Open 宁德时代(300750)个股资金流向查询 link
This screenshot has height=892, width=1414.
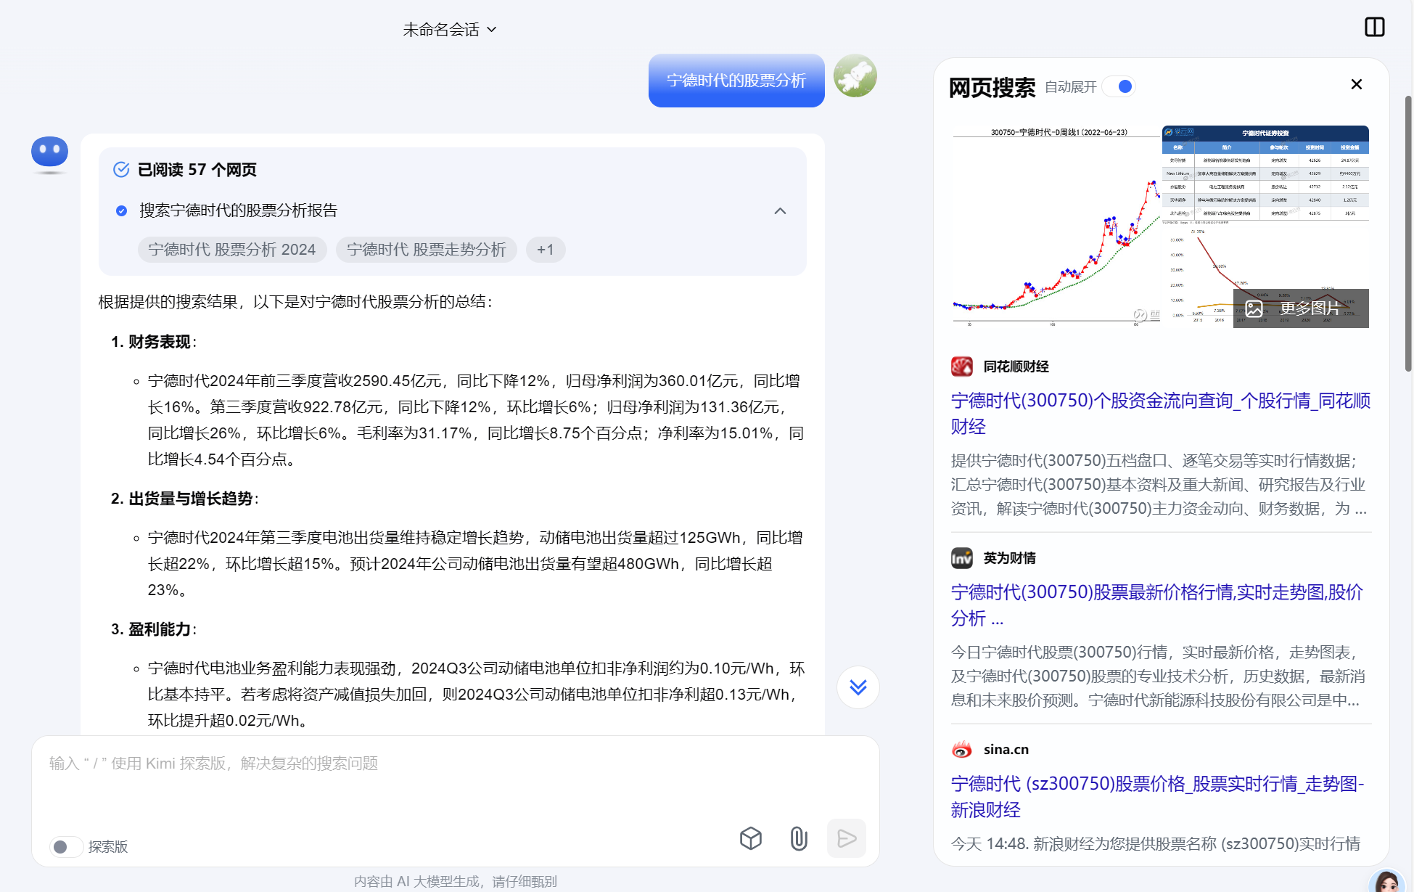tap(1160, 414)
